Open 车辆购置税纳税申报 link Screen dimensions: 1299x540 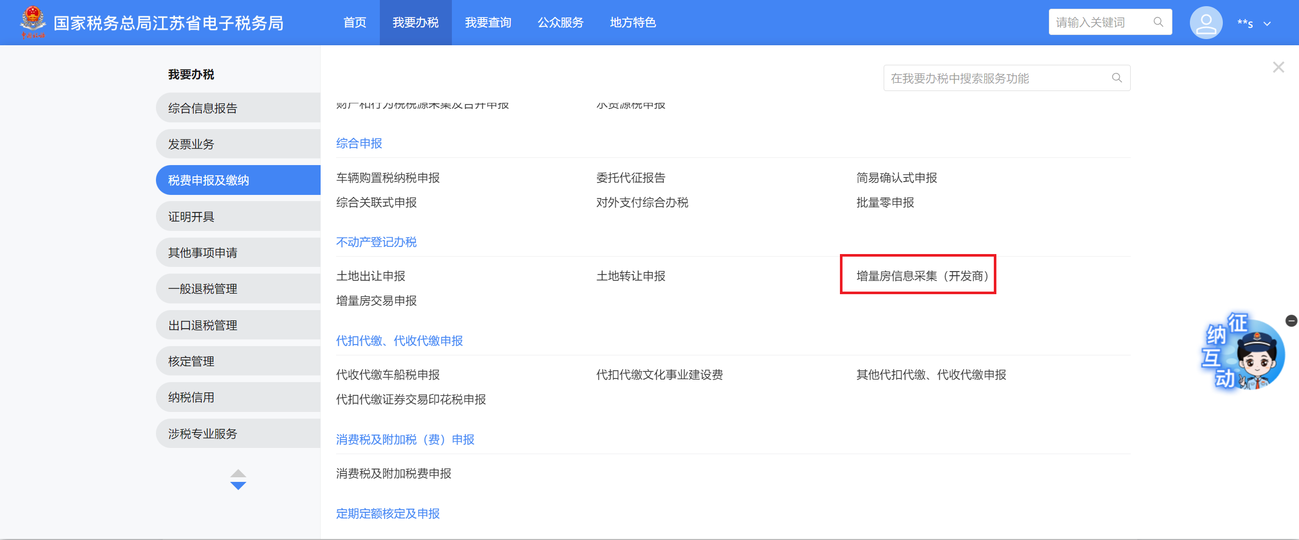pos(388,178)
